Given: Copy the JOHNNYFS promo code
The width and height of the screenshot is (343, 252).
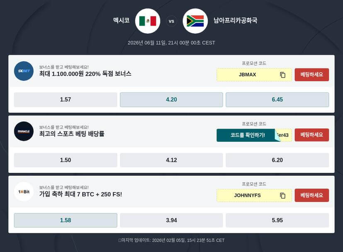Looking at the screenshot, I should (283, 195).
